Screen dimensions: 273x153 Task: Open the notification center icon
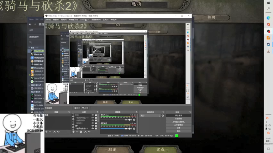pos(268,149)
